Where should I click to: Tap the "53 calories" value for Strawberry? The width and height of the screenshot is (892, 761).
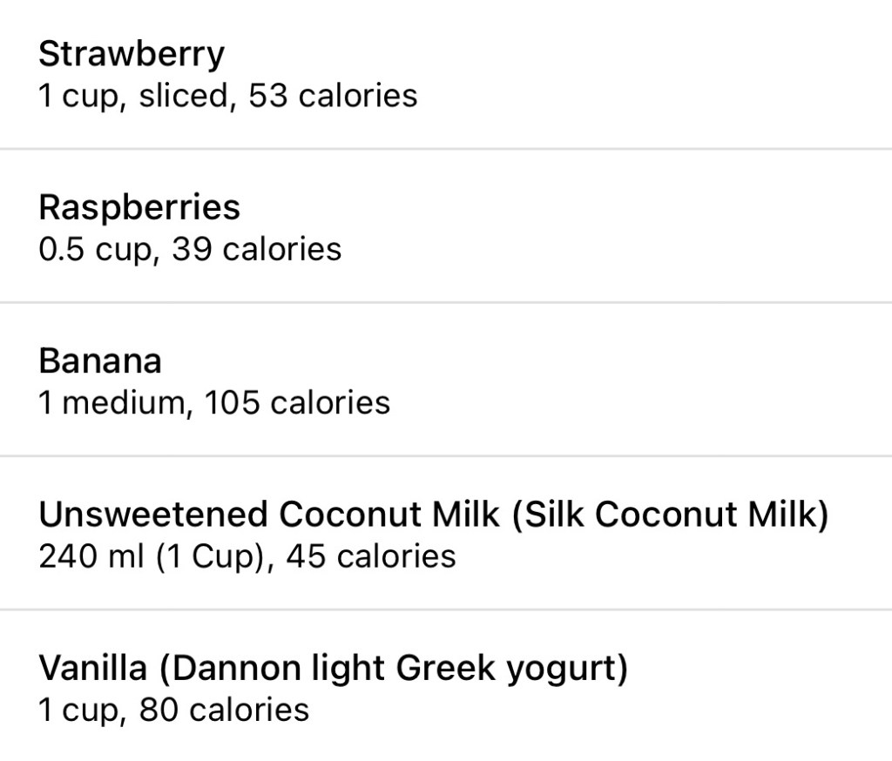(x=333, y=96)
